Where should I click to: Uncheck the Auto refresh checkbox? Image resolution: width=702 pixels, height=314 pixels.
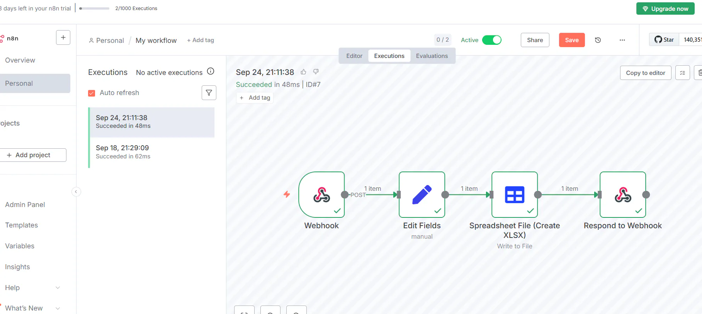92,93
